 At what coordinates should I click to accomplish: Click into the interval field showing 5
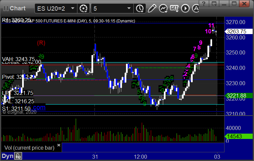click(x=112, y=8)
